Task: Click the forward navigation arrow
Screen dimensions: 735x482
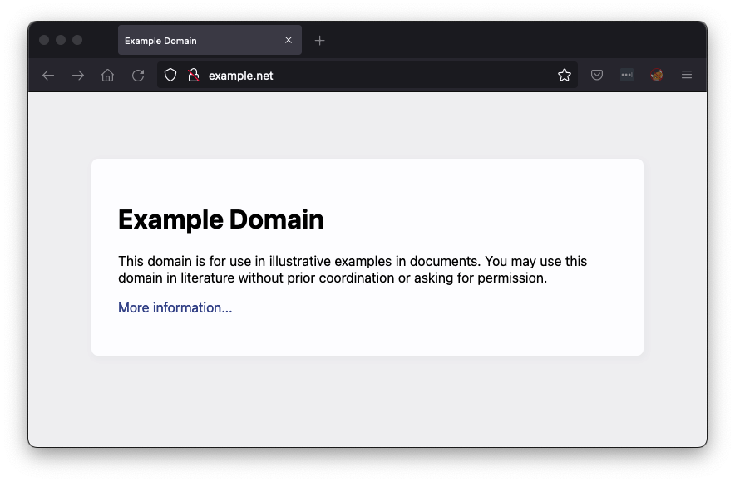Action: pos(78,76)
